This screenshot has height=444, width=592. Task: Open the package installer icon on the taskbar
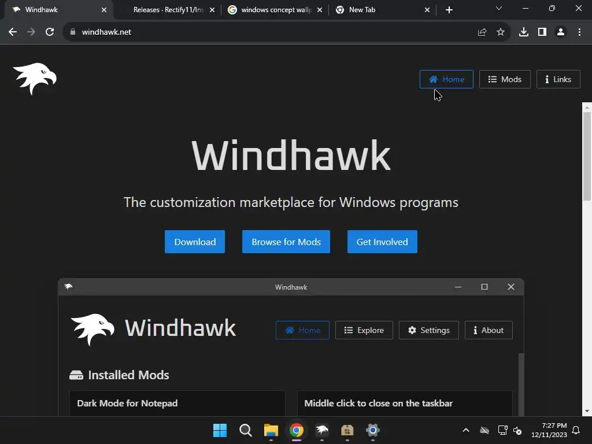point(347,430)
